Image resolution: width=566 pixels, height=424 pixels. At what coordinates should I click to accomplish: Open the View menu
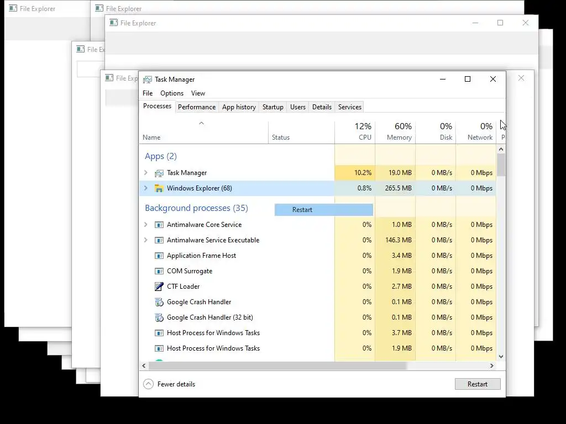click(x=198, y=93)
